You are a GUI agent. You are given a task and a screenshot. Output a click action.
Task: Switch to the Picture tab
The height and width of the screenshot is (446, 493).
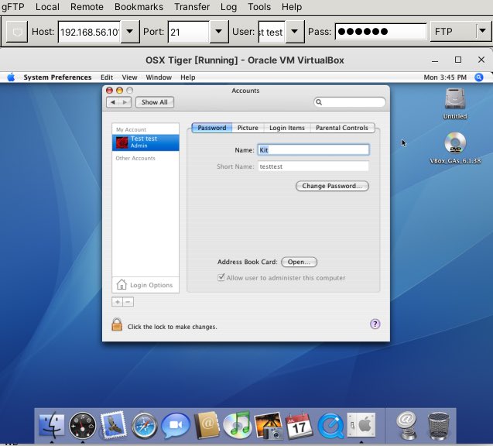248,128
